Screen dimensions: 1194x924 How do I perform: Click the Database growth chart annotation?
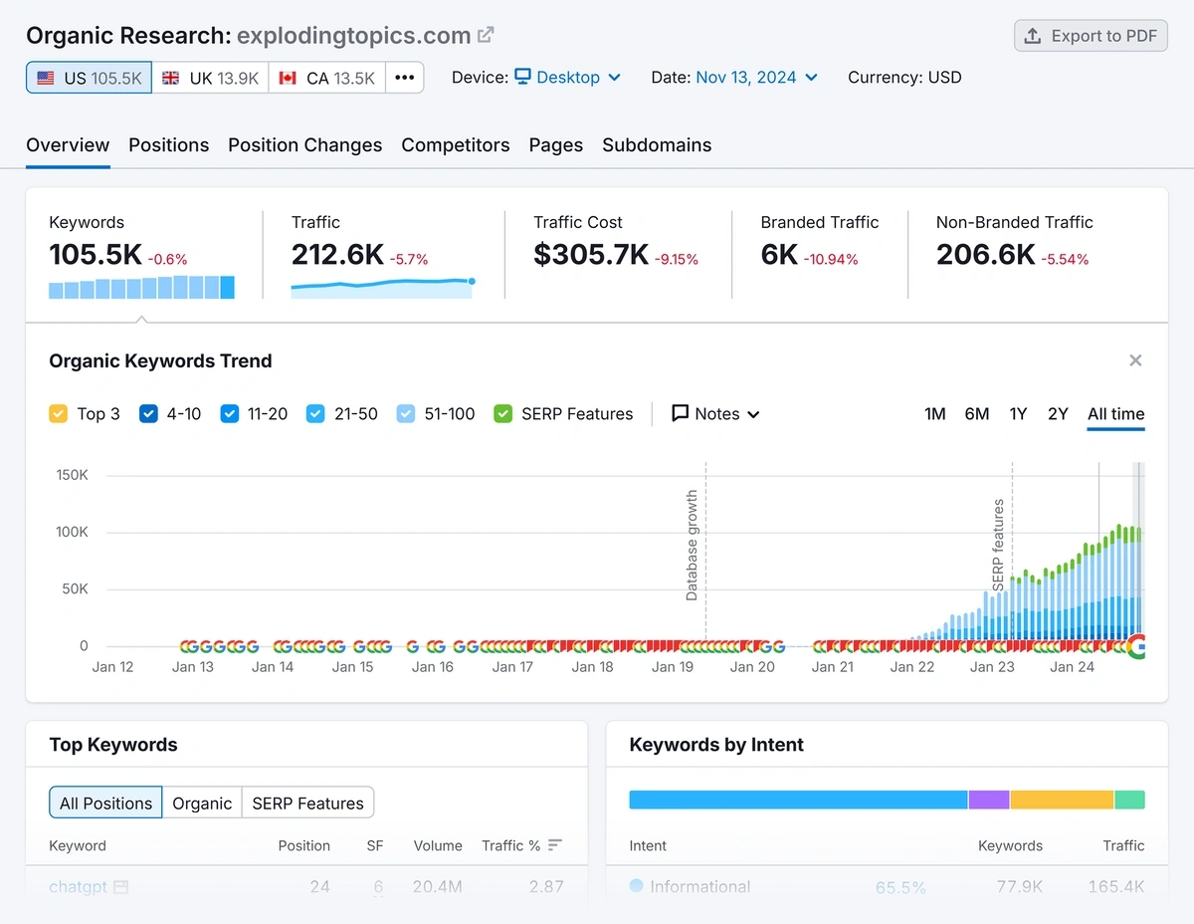[693, 545]
